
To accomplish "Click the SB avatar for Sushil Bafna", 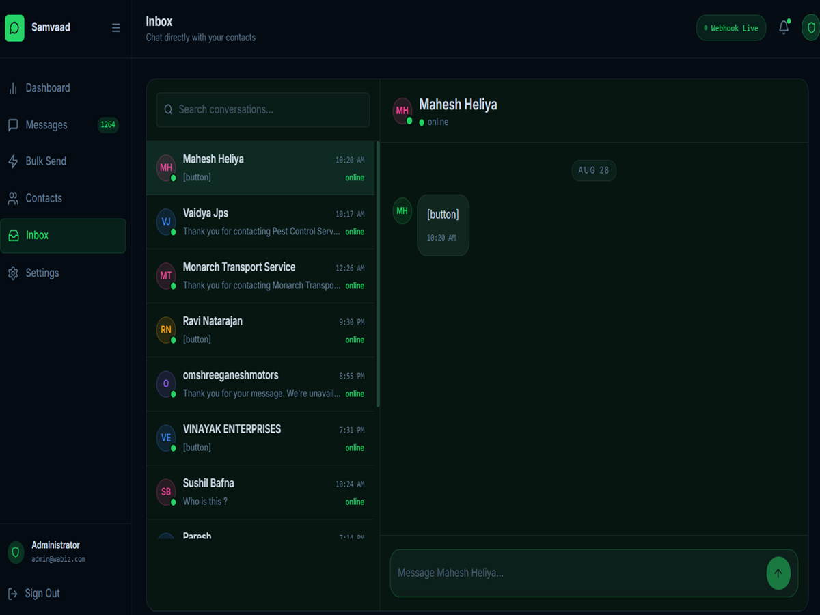I will pos(166,492).
